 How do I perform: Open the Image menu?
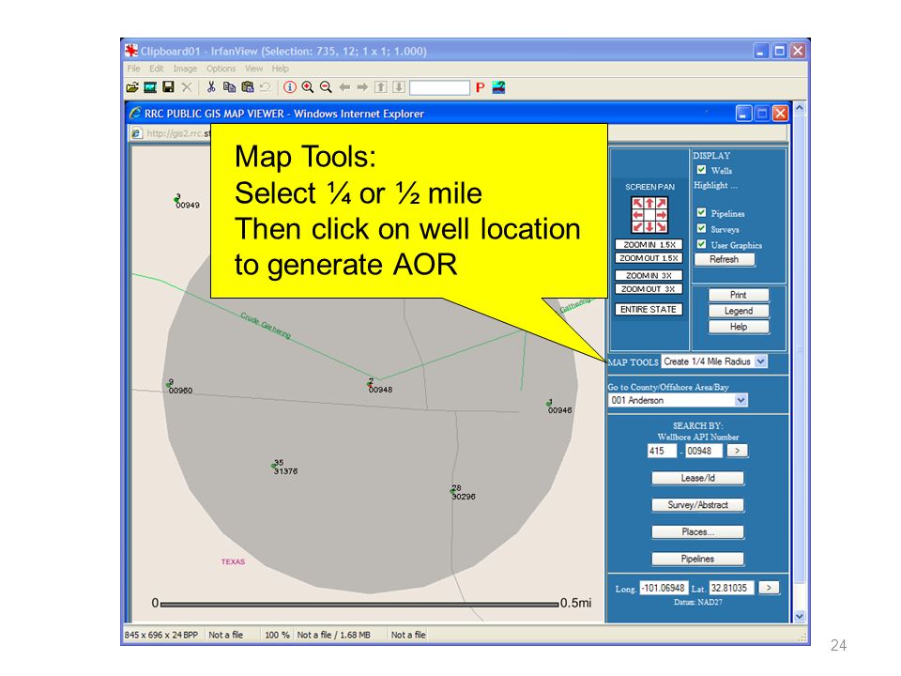185,69
